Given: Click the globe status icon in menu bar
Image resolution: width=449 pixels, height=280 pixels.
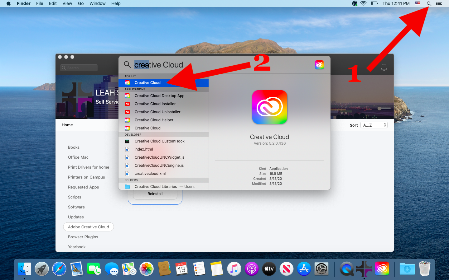Looking at the screenshot, I should pos(355,3).
